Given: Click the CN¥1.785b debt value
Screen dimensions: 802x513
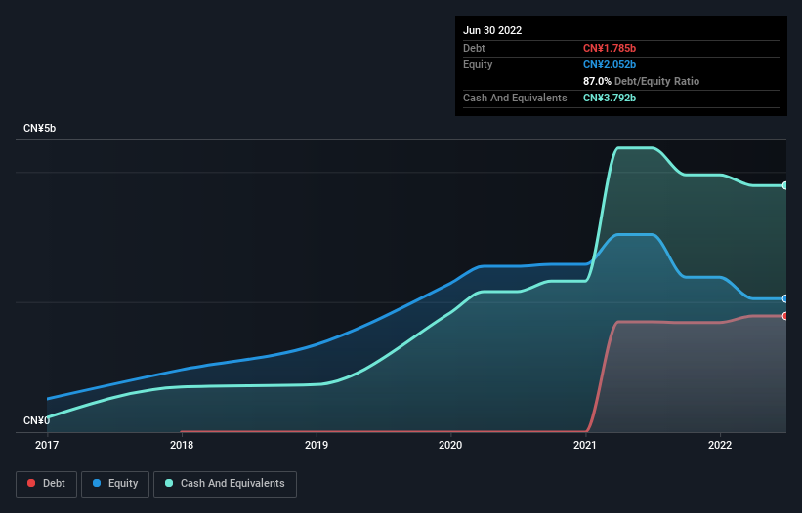Looking at the screenshot, I should [610, 48].
